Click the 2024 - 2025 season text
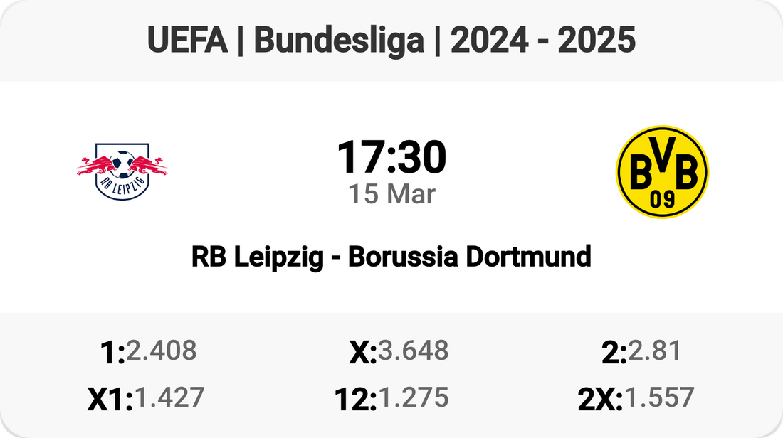This screenshot has width=783, height=438. click(542, 42)
